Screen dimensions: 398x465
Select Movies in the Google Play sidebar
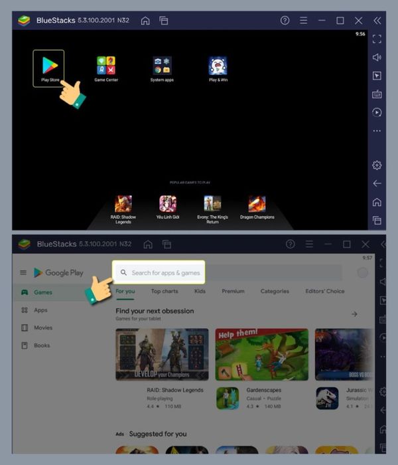42,327
